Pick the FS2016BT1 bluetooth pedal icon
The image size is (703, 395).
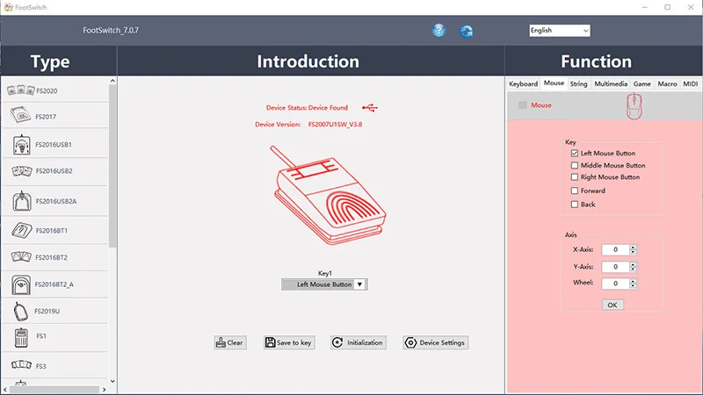click(x=21, y=230)
